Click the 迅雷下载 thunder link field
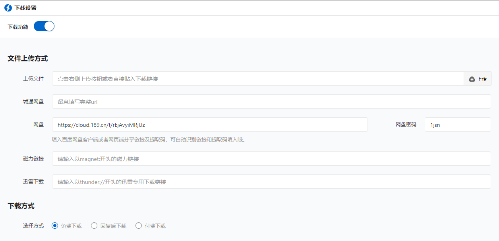This screenshot has width=499, height=241. 271,182
